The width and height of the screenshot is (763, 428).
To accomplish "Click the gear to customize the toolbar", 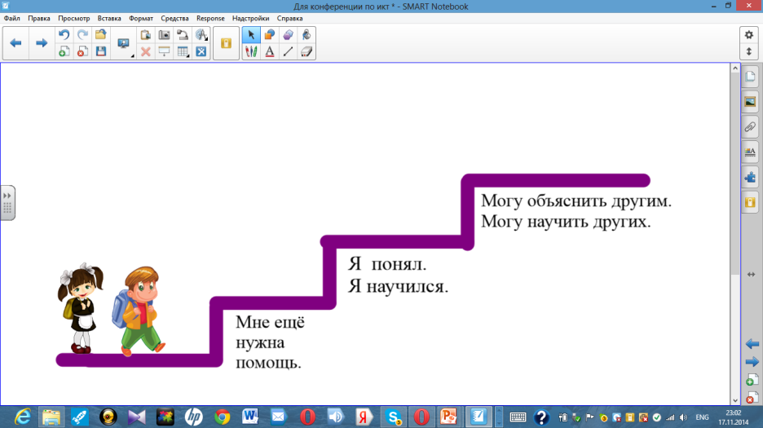I will (x=749, y=34).
